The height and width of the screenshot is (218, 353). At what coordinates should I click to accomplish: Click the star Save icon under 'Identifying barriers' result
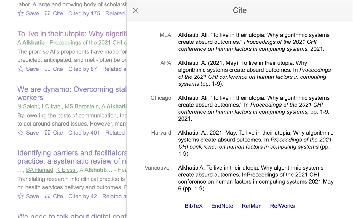click(21, 196)
